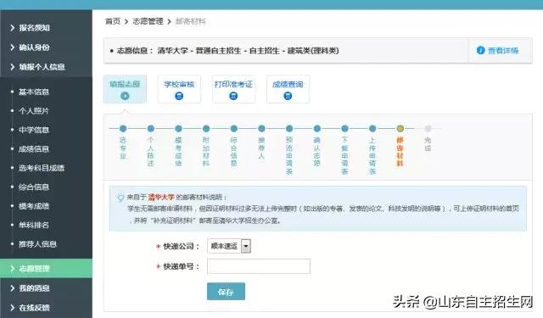The height and width of the screenshot is (318, 543).
Task: Click the 预览申请表 step circle
Action: point(289,128)
